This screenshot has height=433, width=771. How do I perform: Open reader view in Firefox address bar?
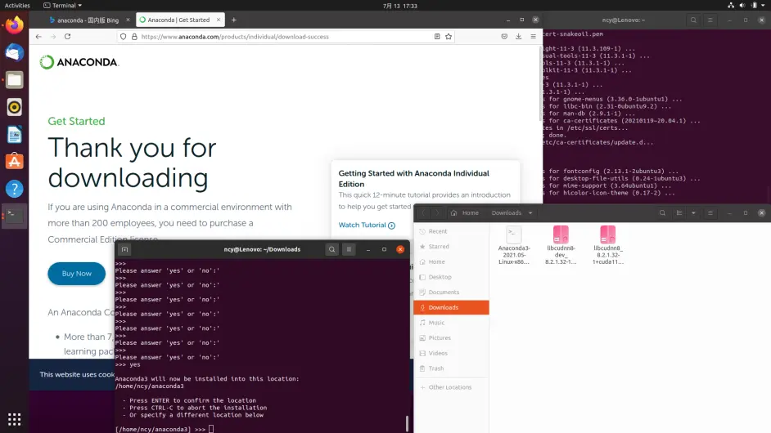(x=436, y=36)
